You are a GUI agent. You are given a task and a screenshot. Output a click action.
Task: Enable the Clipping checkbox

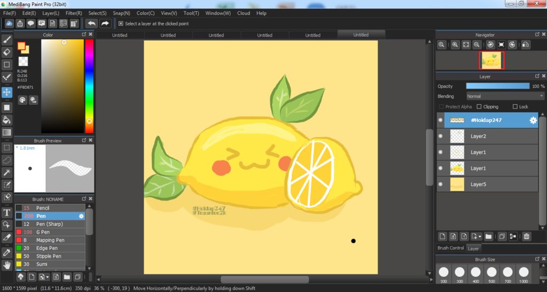[x=479, y=107]
